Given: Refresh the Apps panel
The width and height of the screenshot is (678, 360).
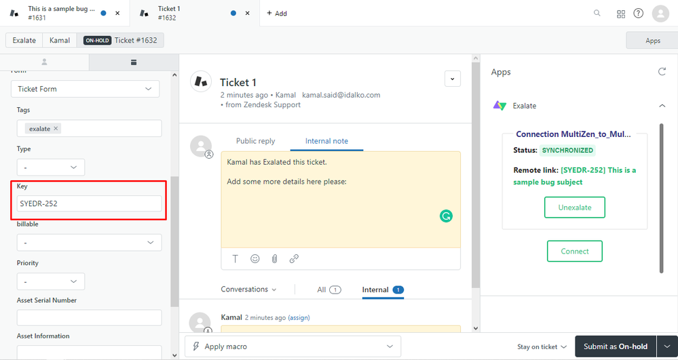Looking at the screenshot, I should coord(662,72).
